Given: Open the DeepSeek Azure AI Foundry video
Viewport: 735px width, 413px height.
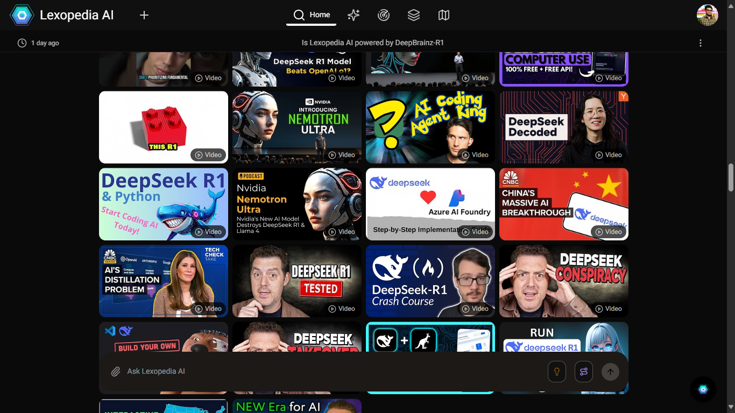Looking at the screenshot, I should coord(430,204).
